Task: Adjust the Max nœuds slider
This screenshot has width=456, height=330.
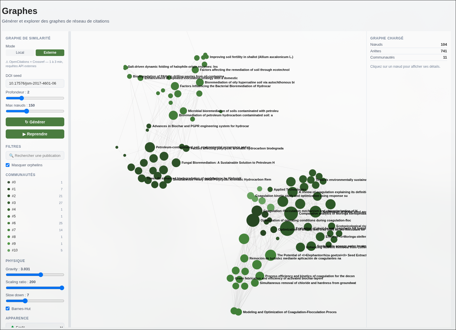Action: coord(35,111)
